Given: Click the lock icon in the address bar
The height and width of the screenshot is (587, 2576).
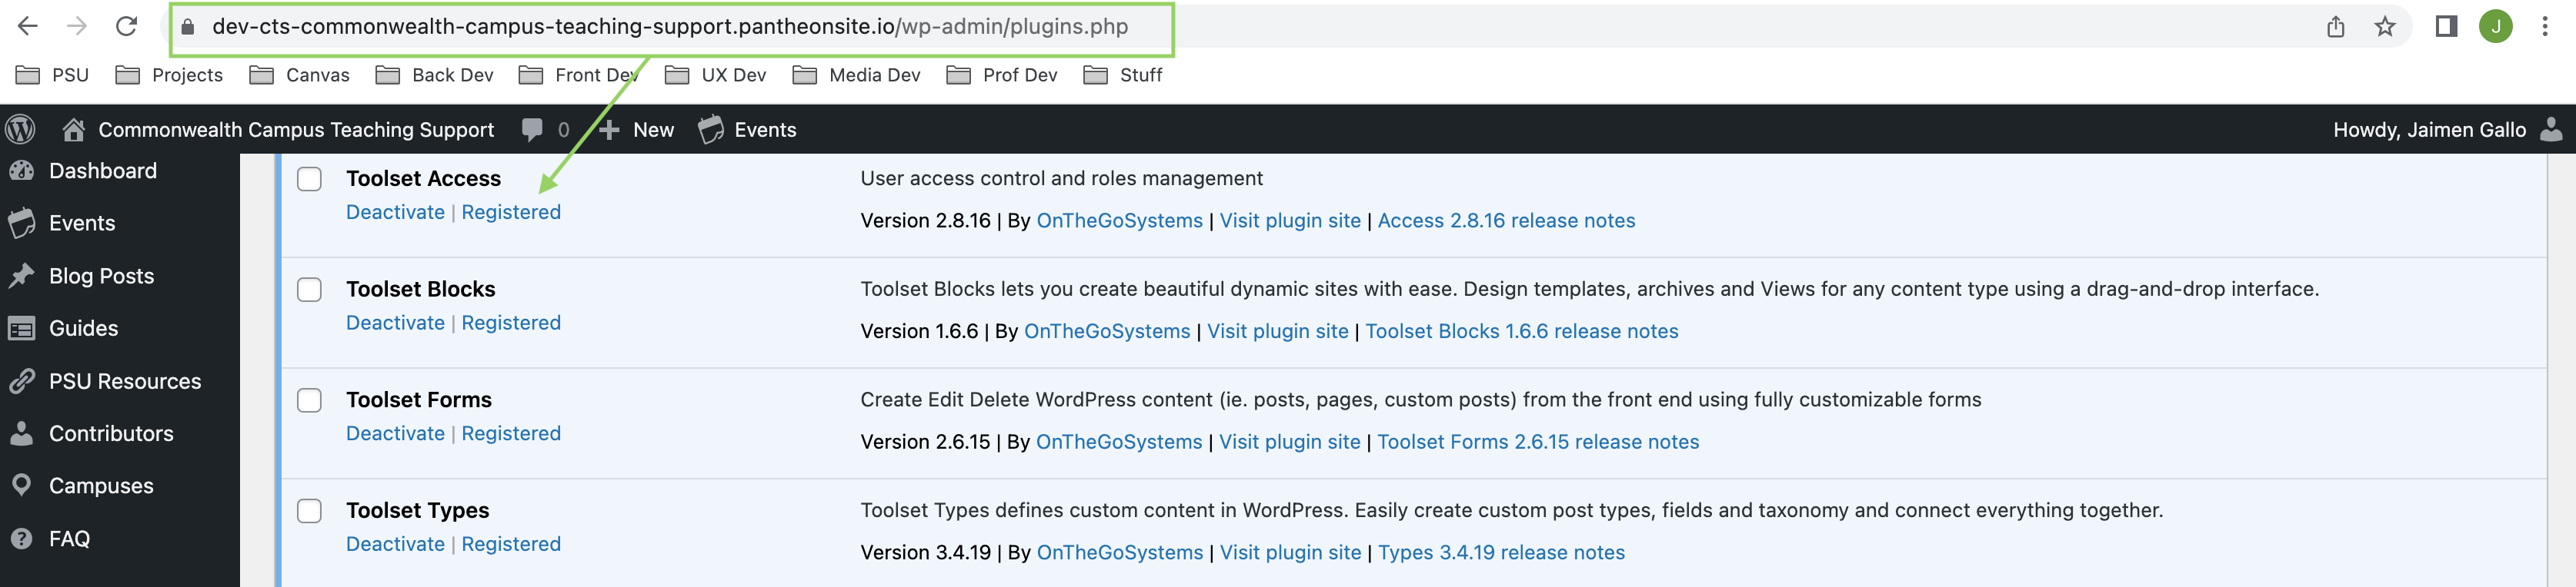Looking at the screenshot, I should 188,27.
